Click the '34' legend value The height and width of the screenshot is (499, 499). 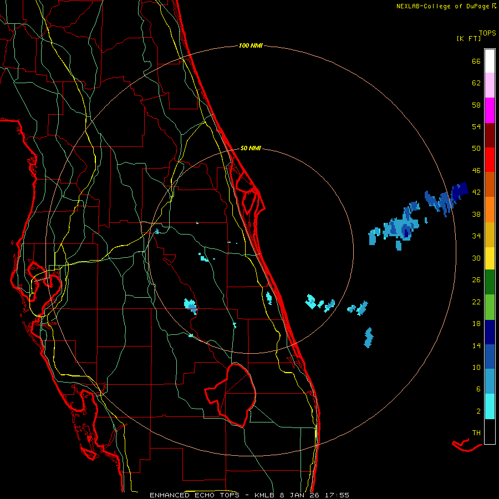click(476, 236)
